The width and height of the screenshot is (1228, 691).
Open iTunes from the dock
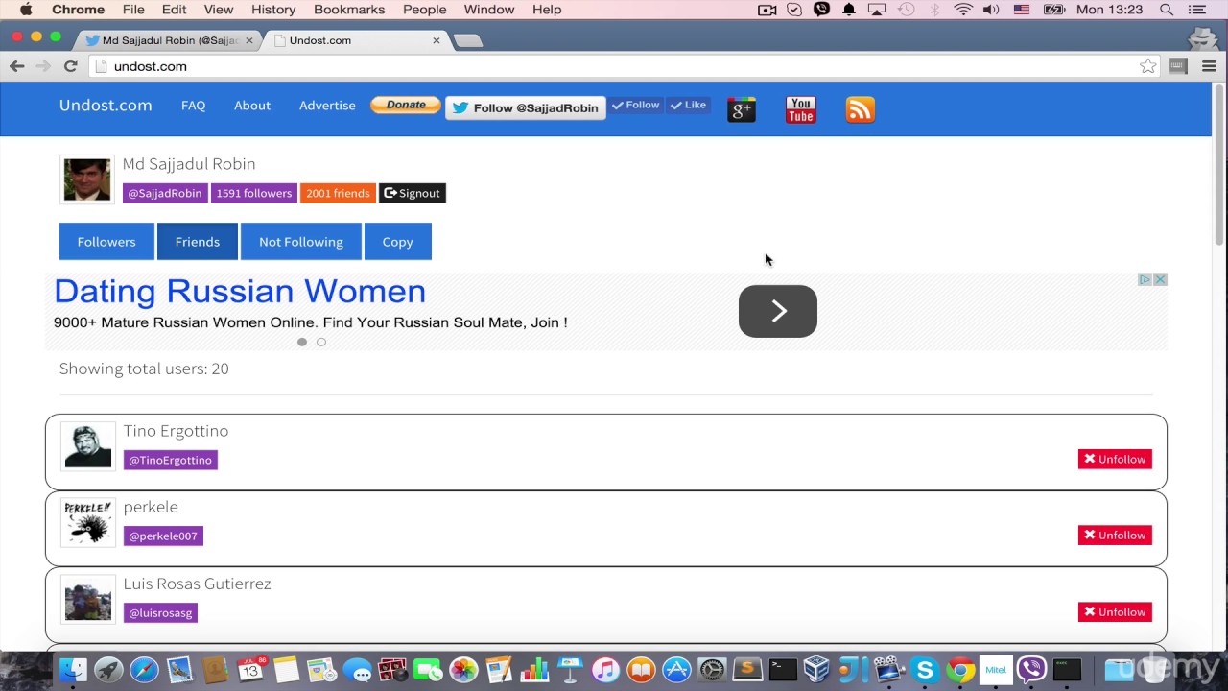coord(605,669)
